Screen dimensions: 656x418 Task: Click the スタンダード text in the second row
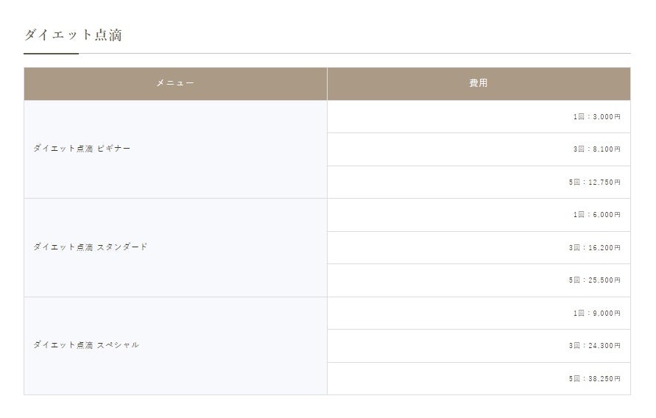coord(122,247)
